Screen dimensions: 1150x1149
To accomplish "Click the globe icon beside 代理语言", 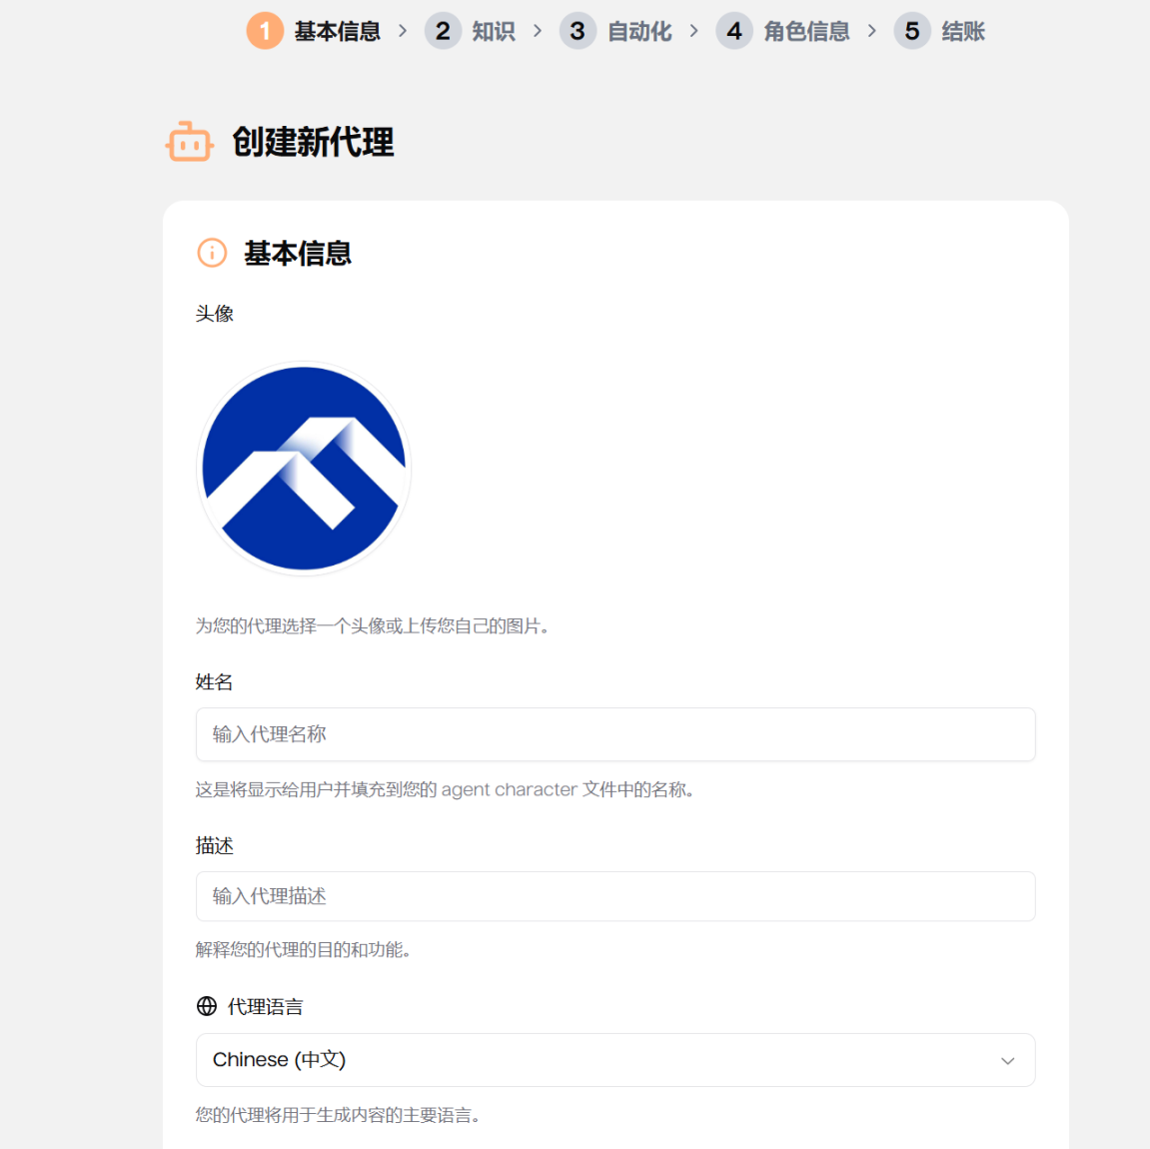I will point(207,1006).
